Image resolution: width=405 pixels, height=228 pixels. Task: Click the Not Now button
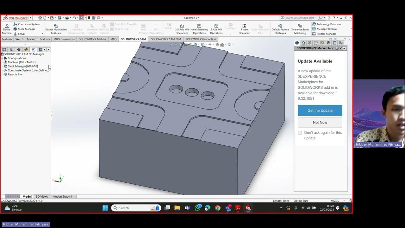[320, 123]
